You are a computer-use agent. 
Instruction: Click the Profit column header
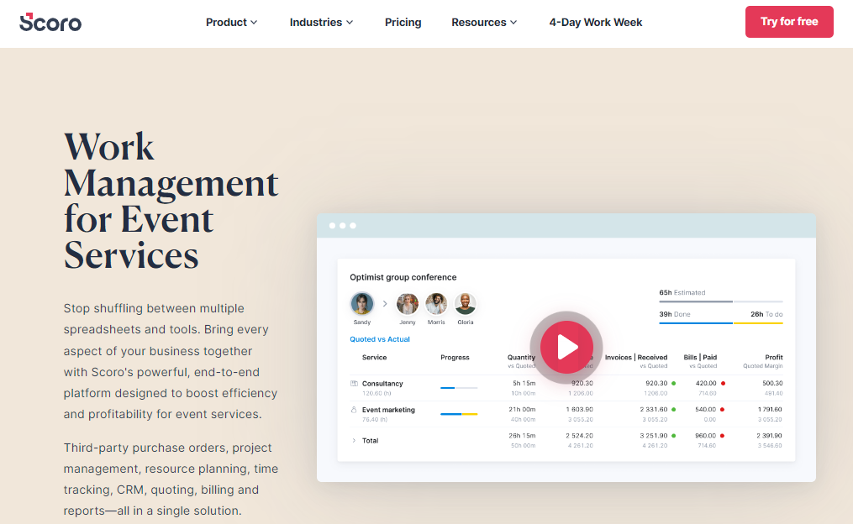pos(773,357)
